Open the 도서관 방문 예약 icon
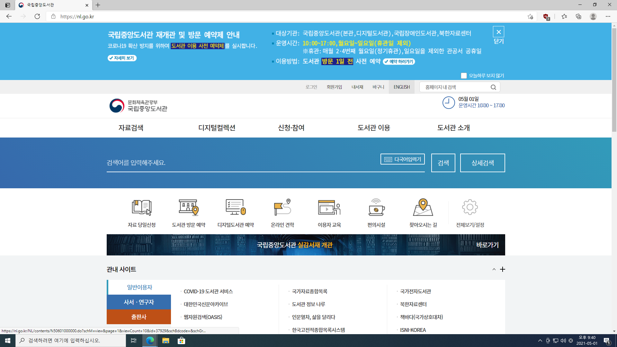Screen dimensions: 617x347 189,207
